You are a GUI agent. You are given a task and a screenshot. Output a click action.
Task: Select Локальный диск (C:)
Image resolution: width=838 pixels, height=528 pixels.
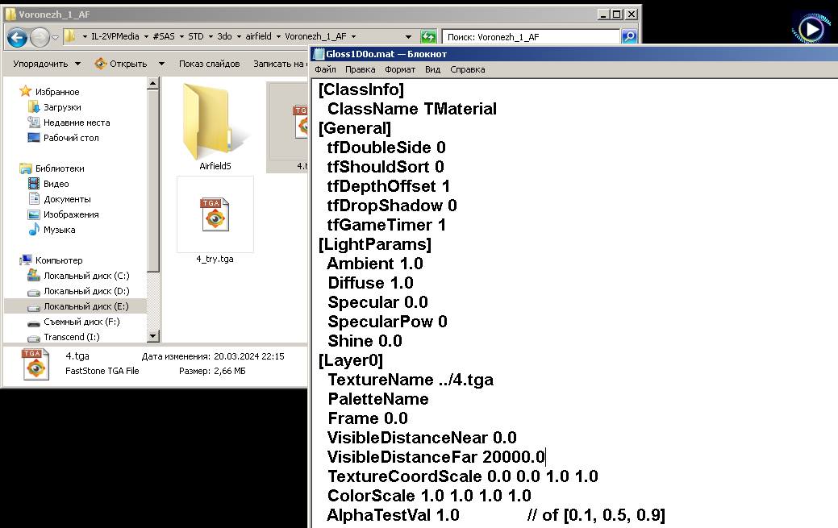(86, 276)
